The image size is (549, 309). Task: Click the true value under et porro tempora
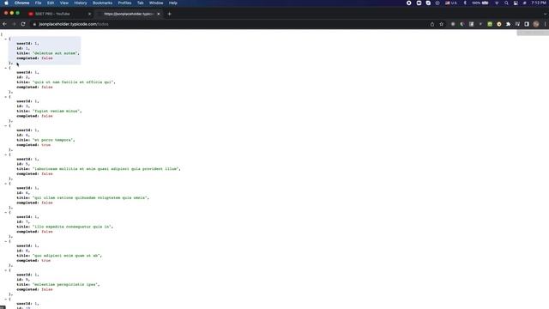point(45,145)
